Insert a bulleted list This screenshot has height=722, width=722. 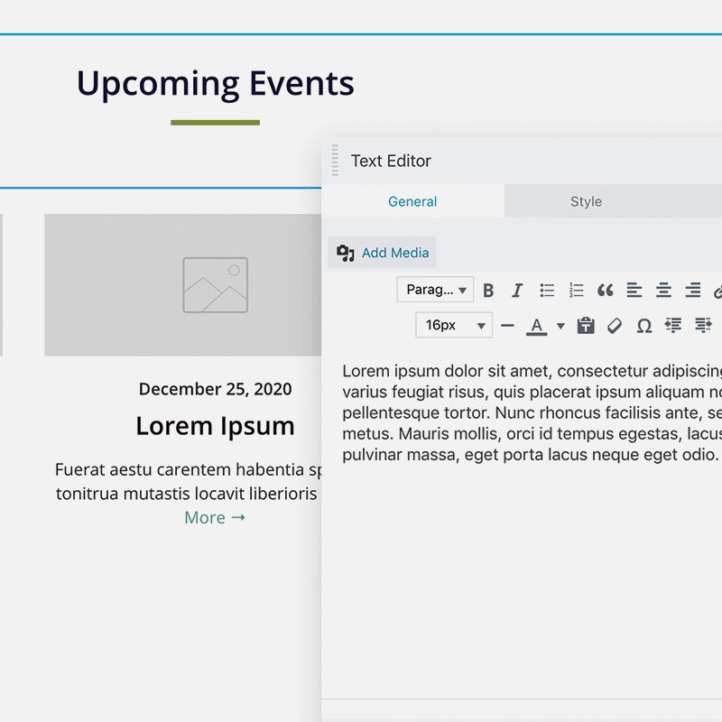tap(547, 291)
